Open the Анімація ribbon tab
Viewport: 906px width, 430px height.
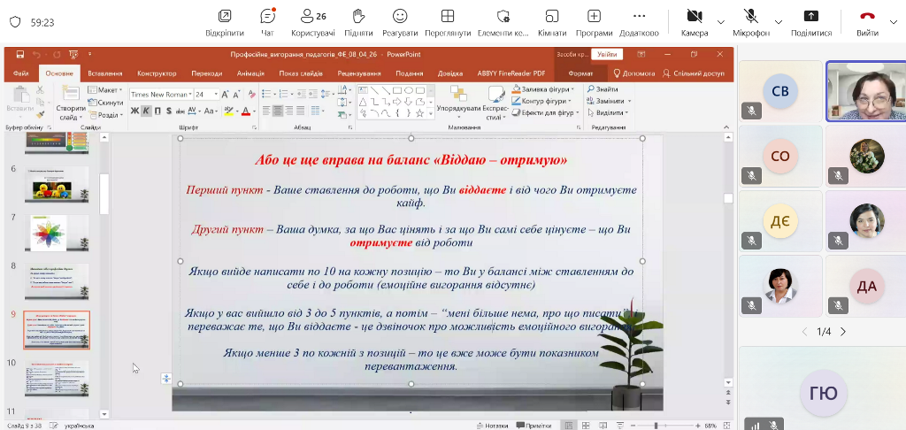click(250, 73)
